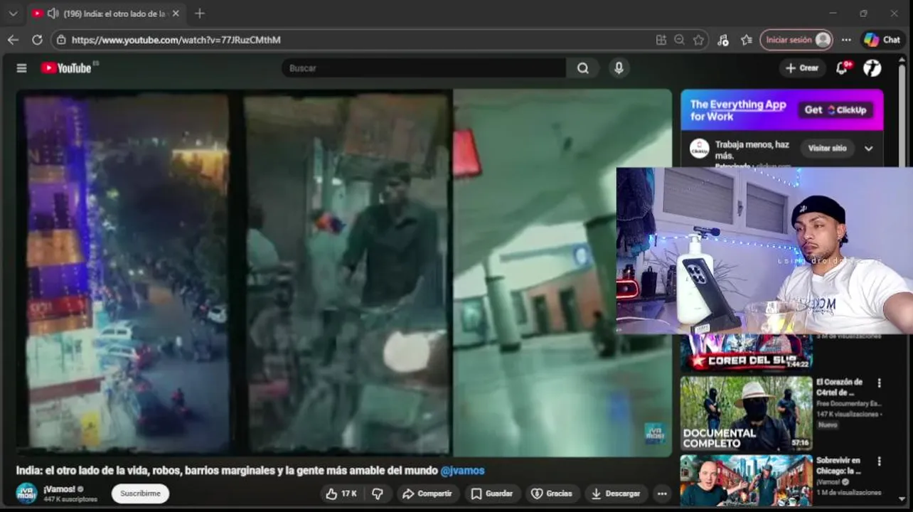The height and width of the screenshot is (512, 913).
Task: Start voice search with microphone icon
Action: [x=619, y=68]
